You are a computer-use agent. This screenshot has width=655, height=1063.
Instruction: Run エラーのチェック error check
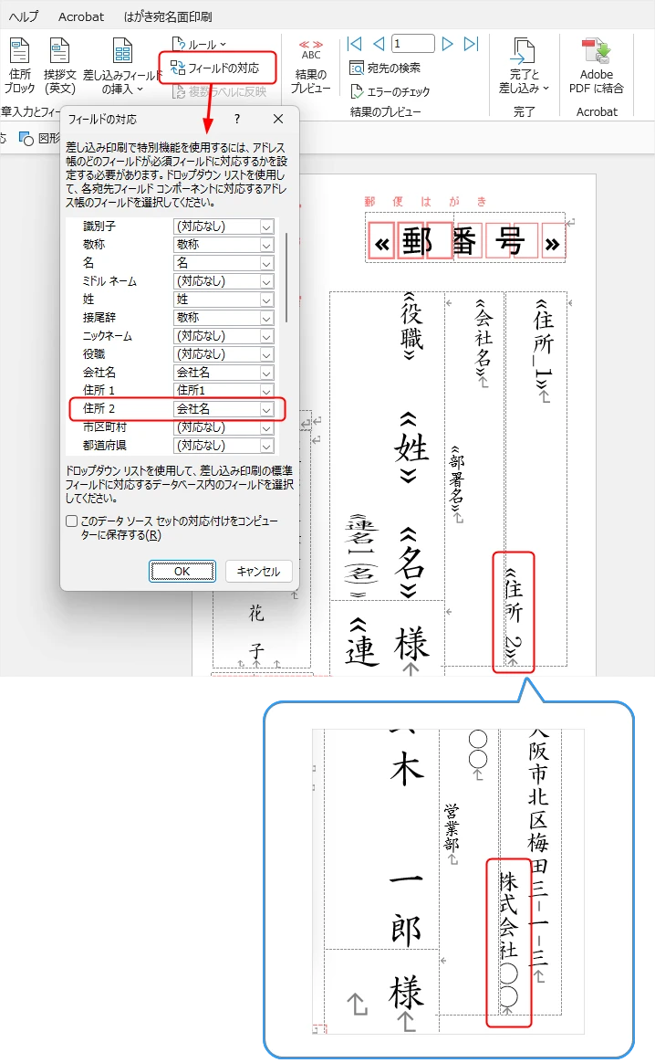pos(390,91)
